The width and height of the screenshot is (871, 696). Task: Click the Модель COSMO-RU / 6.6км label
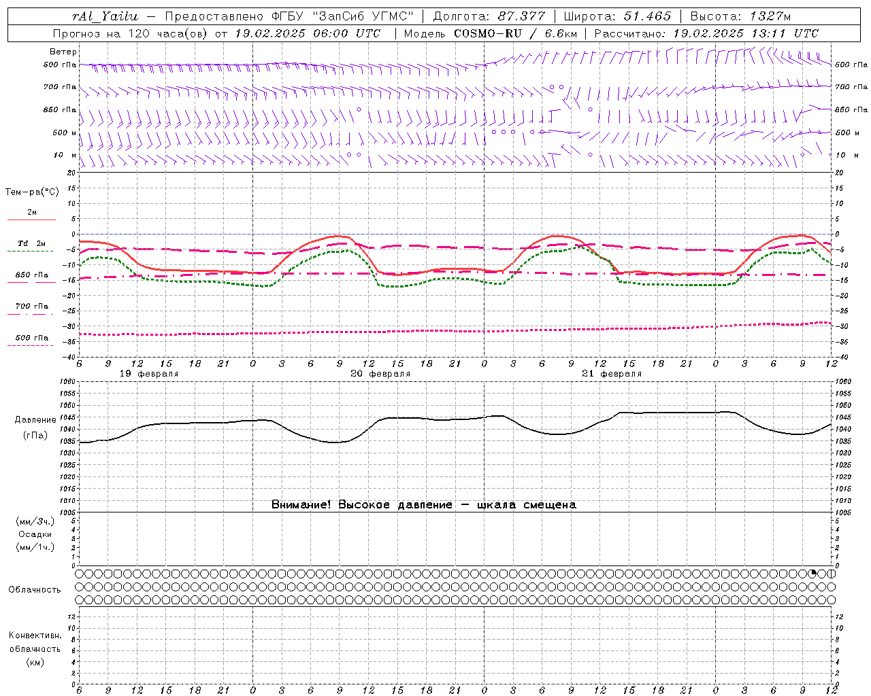[490, 33]
